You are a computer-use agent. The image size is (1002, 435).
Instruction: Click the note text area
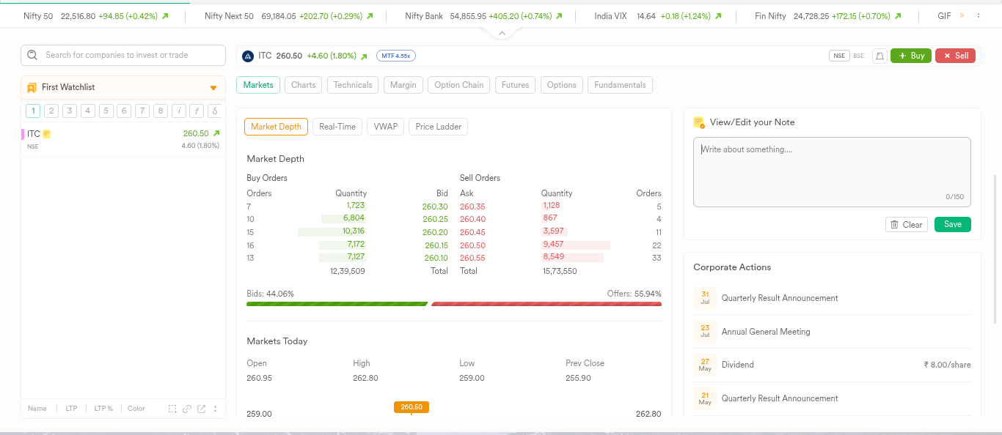point(832,171)
